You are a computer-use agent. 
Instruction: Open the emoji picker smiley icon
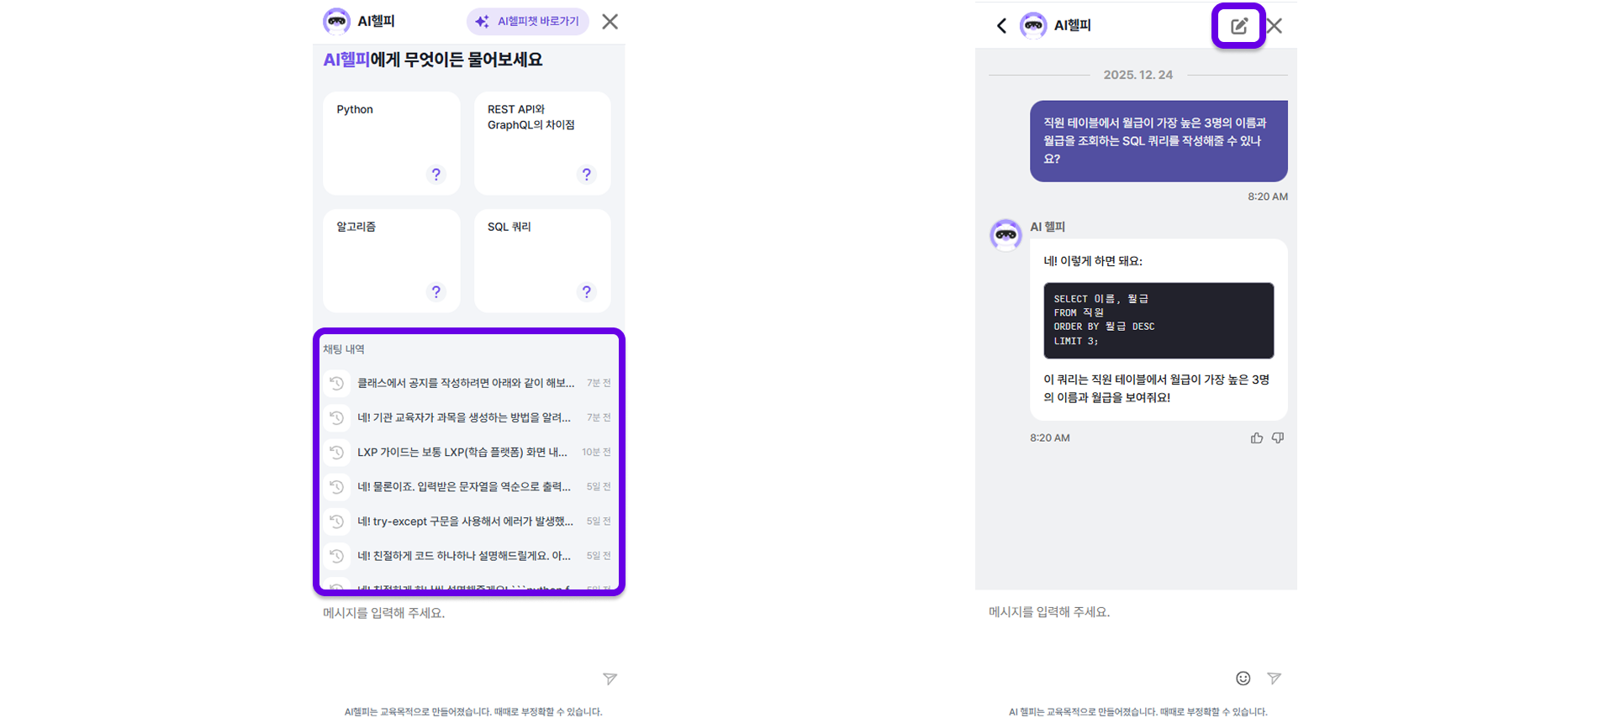pyautogui.click(x=1243, y=678)
